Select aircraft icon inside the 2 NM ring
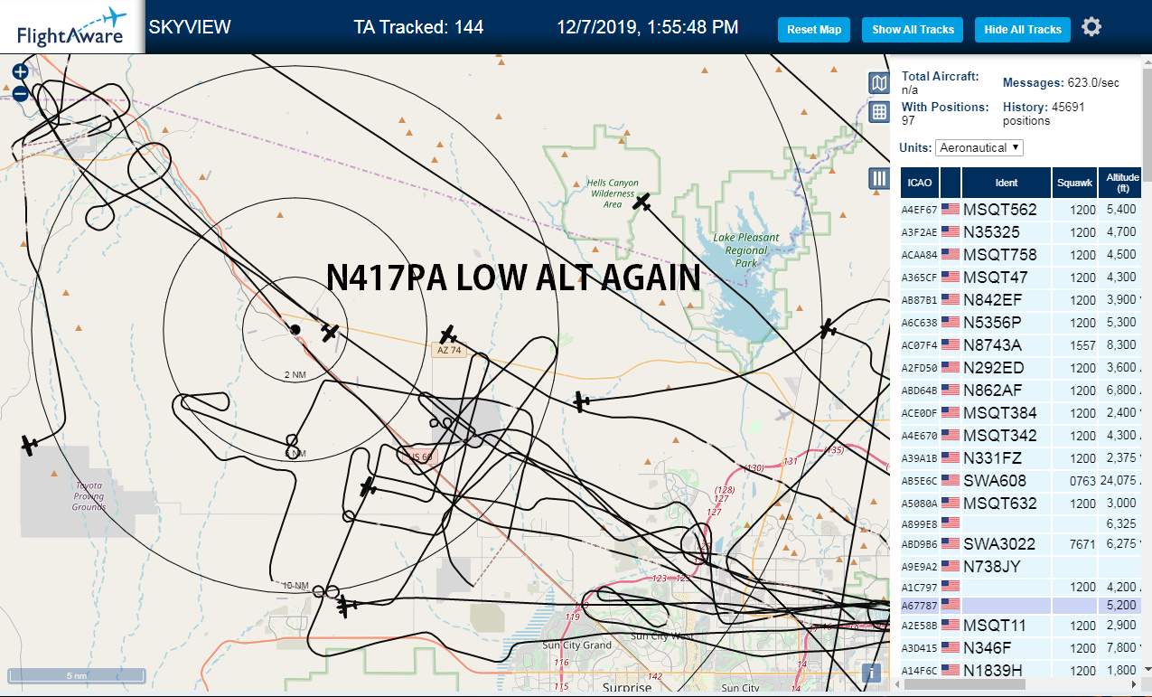1152x697 pixels. coord(330,333)
